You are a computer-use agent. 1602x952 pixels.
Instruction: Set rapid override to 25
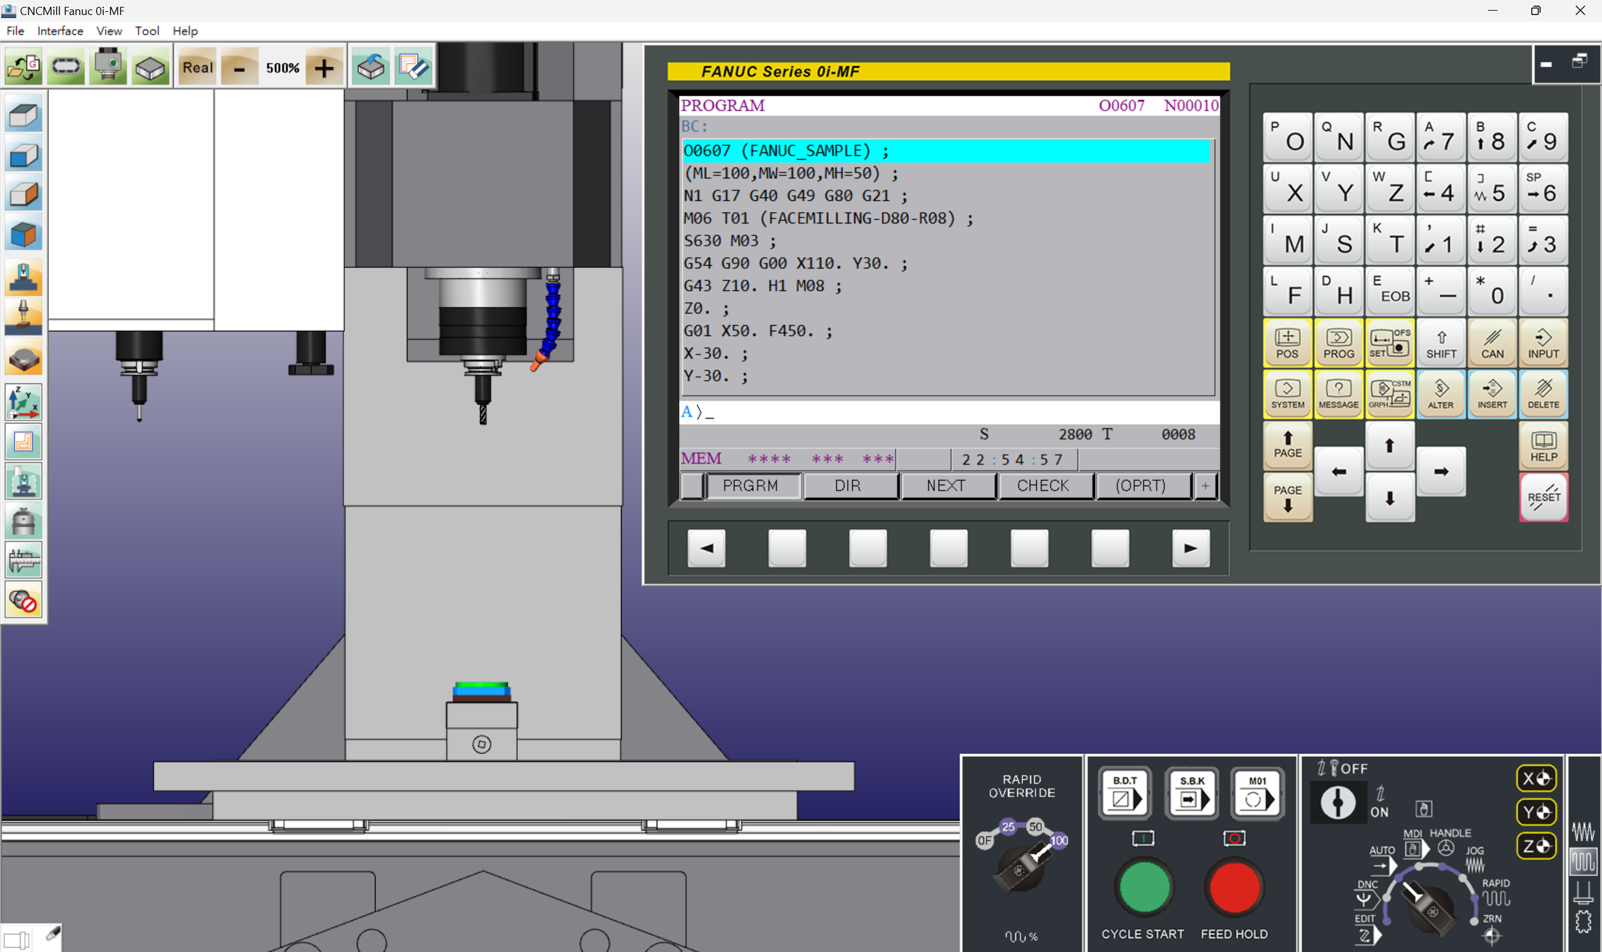point(1008,827)
